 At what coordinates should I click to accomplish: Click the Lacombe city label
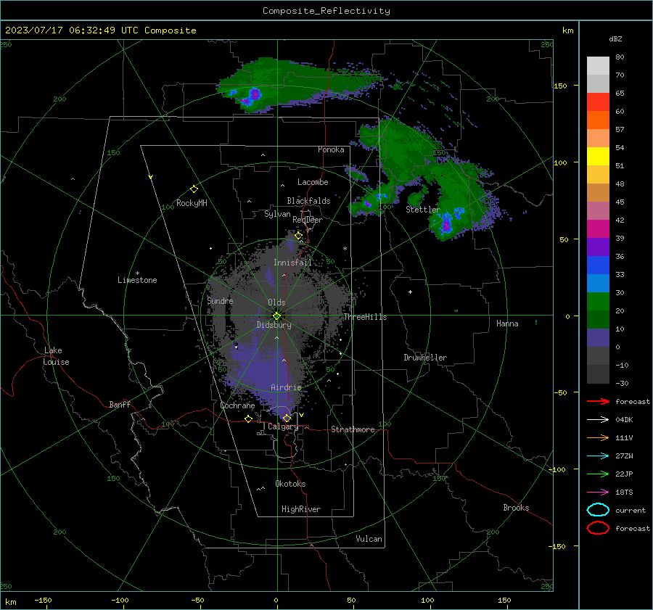(313, 182)
